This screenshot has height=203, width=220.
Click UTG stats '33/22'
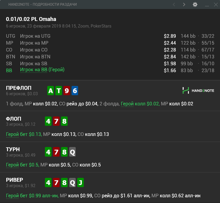tap(208, 36)
